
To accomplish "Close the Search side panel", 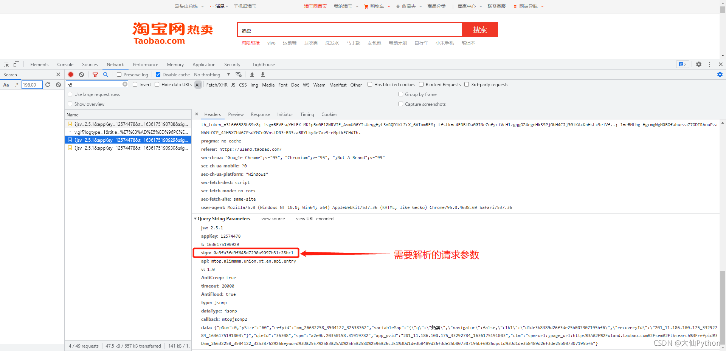I will point(58,74).
